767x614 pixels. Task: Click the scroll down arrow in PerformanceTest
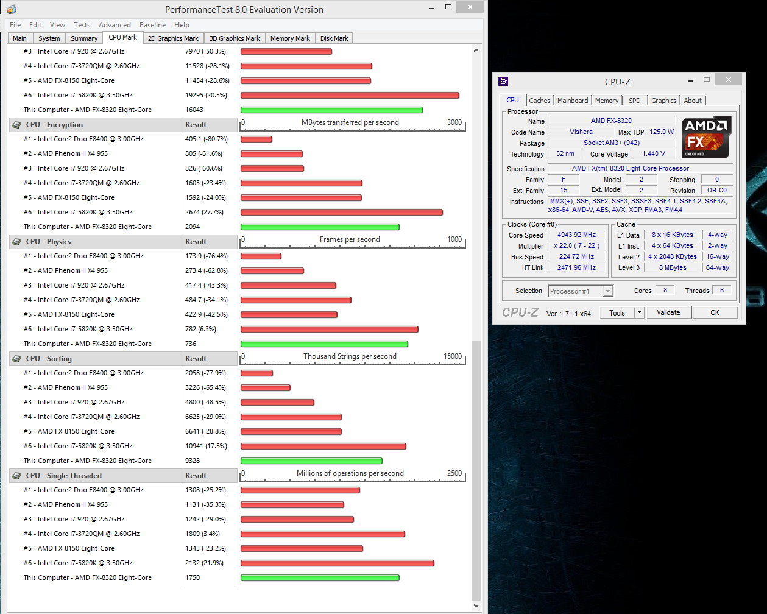tap(476, 606)
